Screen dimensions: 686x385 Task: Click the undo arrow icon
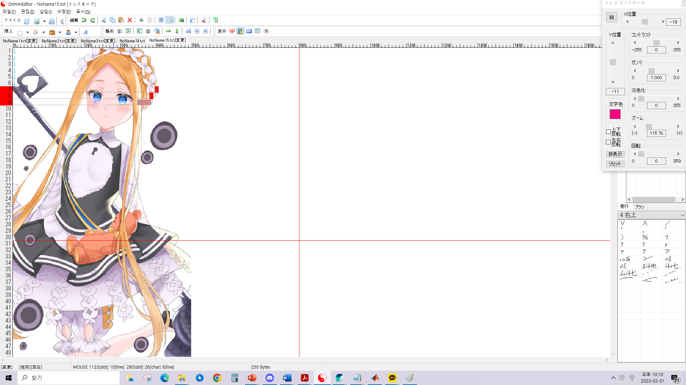(84, 20)
